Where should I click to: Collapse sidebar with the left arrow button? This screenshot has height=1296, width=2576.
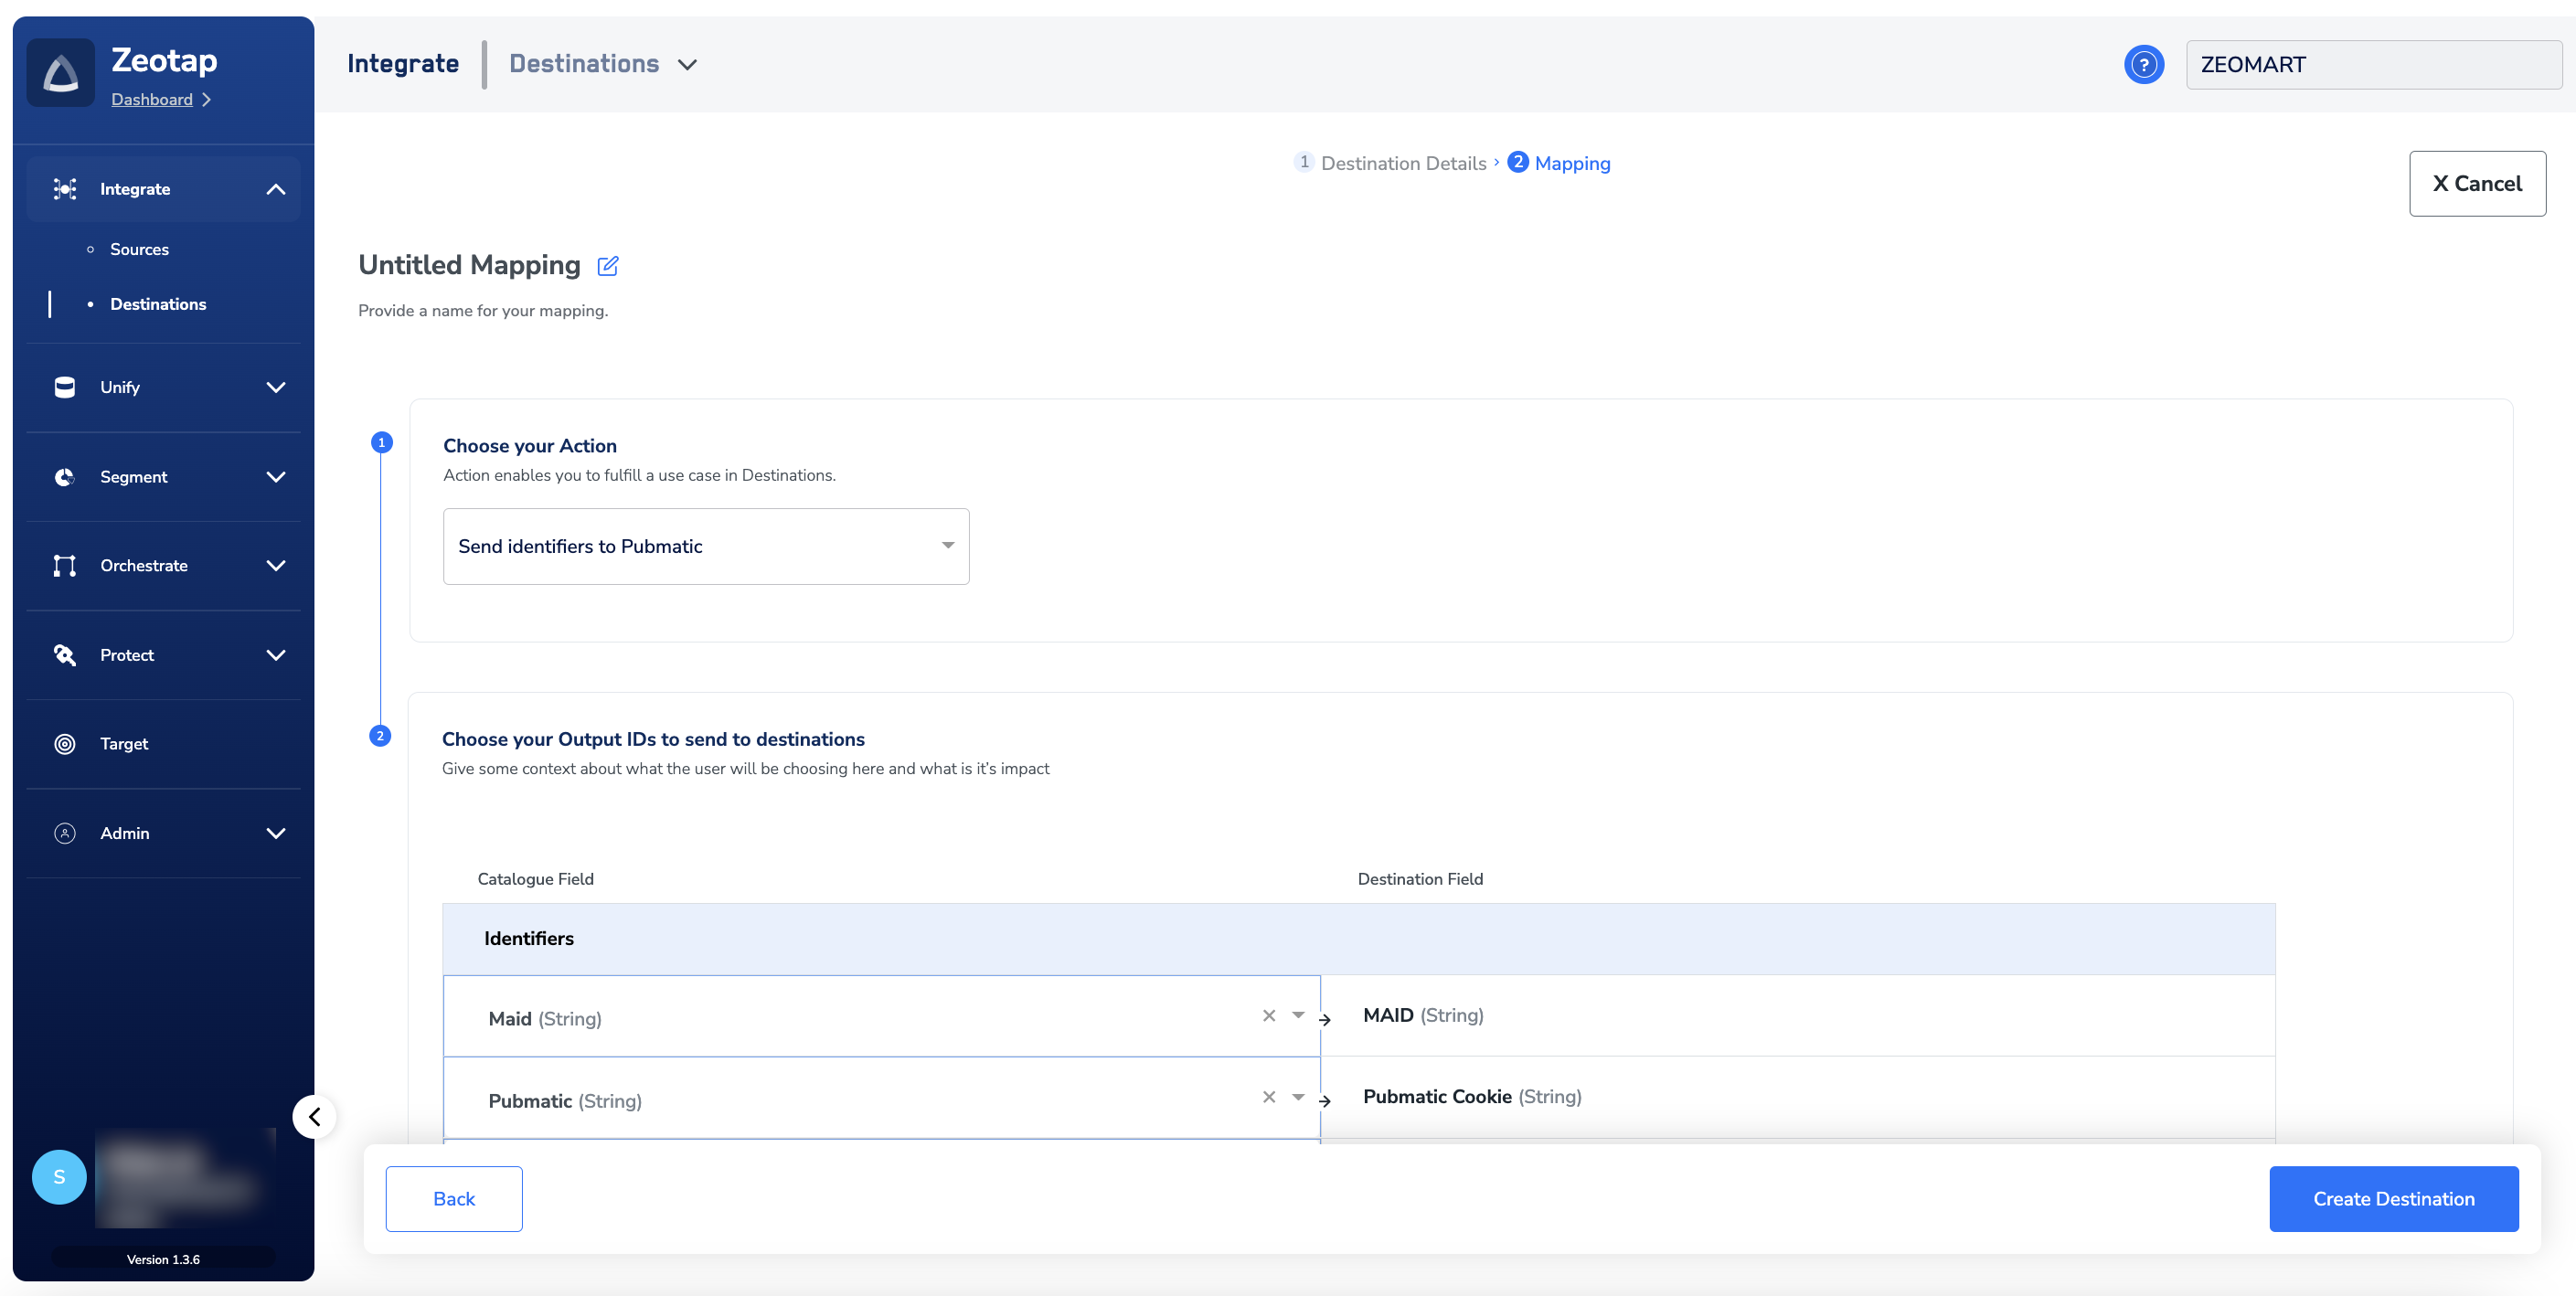[314, 1116]
